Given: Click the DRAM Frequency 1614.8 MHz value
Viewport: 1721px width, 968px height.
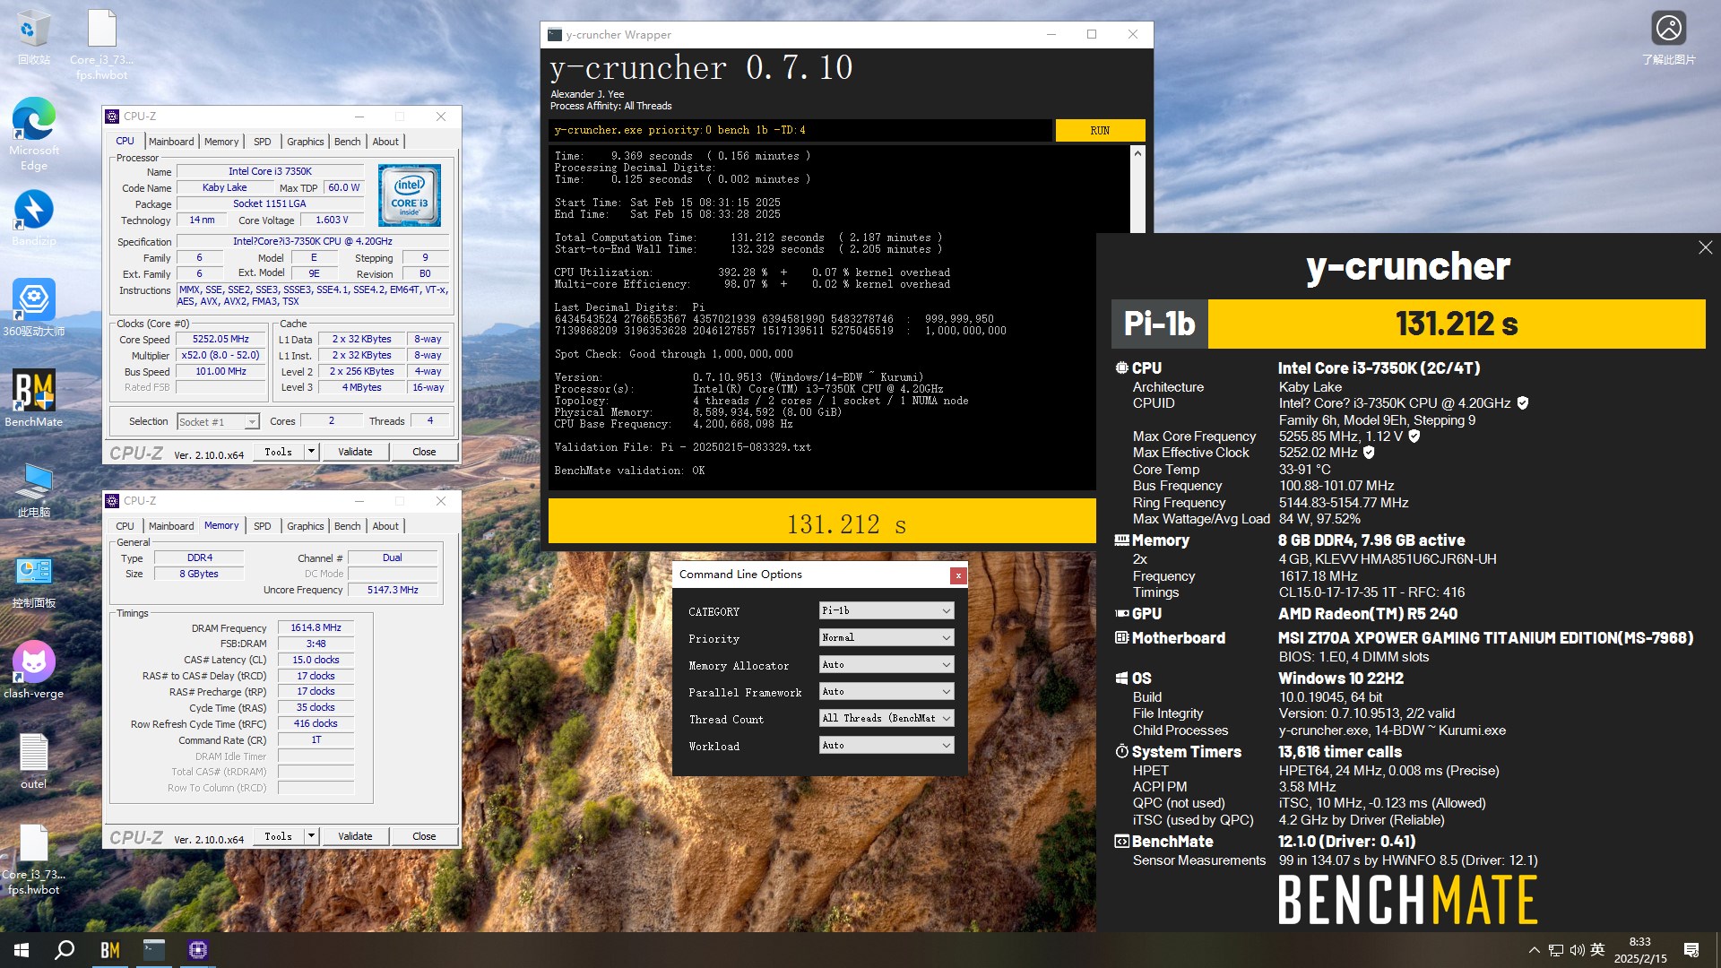Looking at the screenshot, I should pyautogui.click(x=316, y=628).
